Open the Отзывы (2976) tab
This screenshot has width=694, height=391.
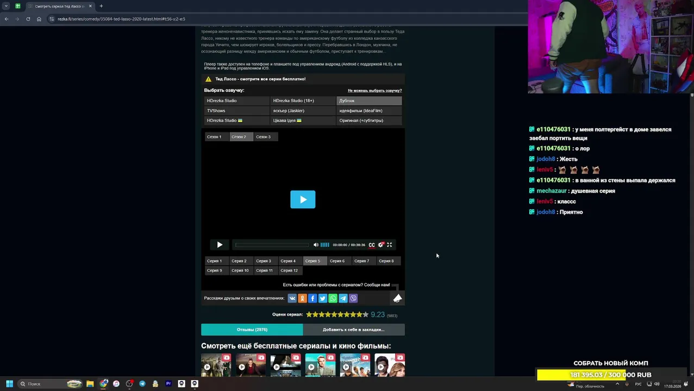[x=252, y=330]
